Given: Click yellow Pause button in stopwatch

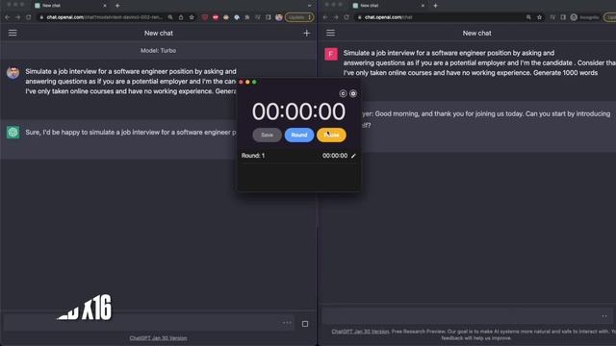Looking at the screenshot, I should pyautogui.click(x=331, y=135).
